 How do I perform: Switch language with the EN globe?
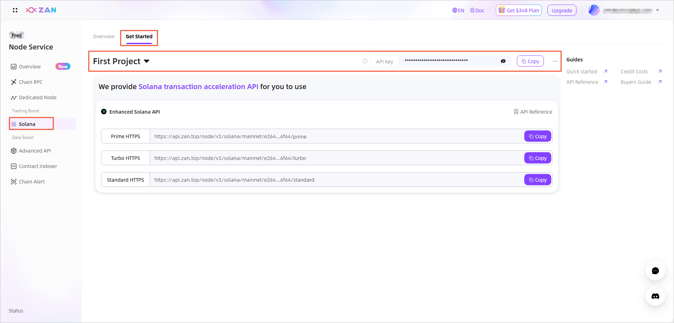coord(458,11)
